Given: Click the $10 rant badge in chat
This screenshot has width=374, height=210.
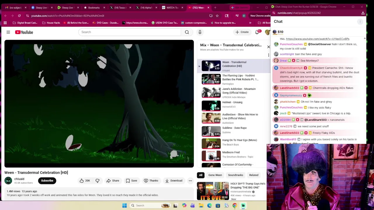Looking at the screenshot, I should pyautogui.click(x=278, y=32).
